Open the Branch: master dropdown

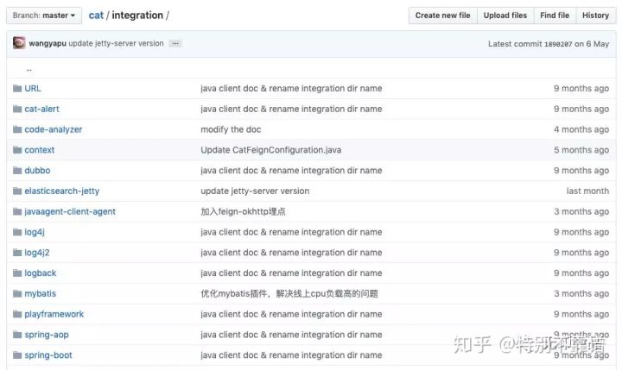44,16
